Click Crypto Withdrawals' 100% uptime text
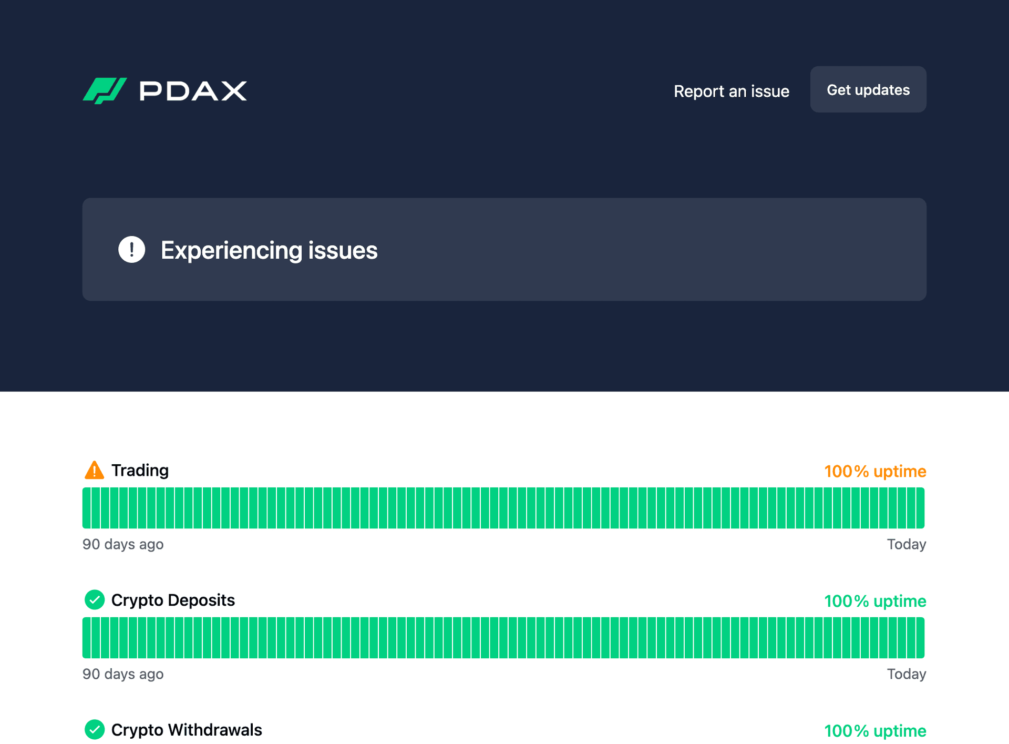The width and height of the screenshot is (1009, 744). pyautogui.click(x=874, y=731)
